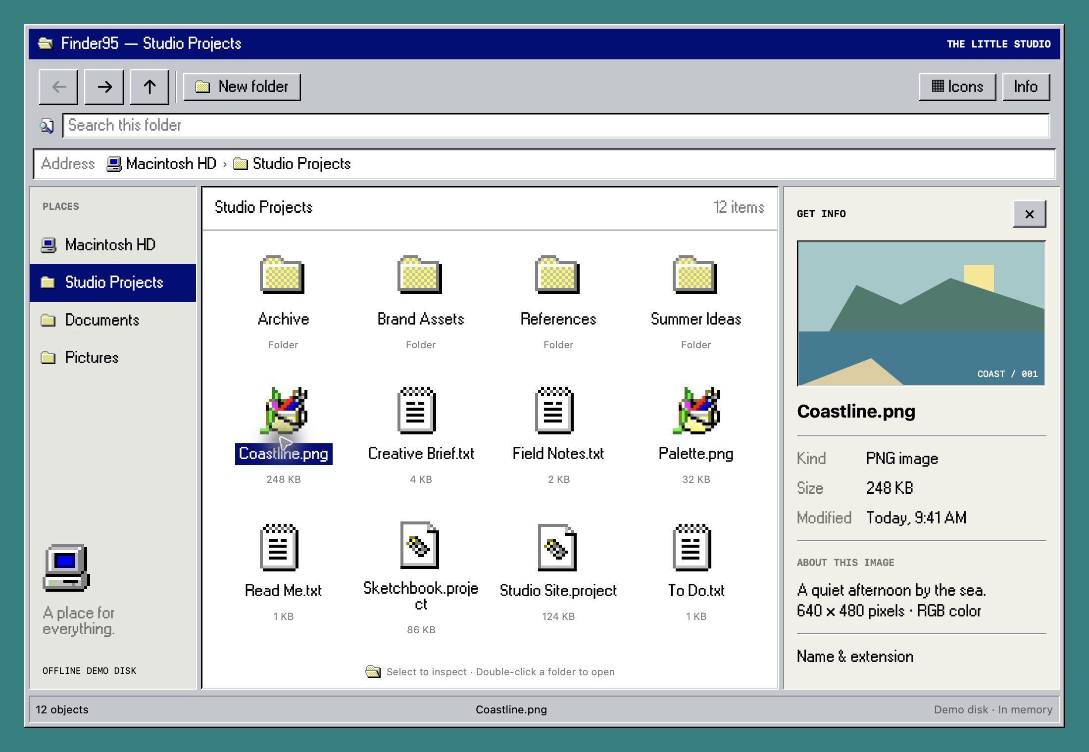Select Studio Projects in Places sidebar
1089x752 pixels.
pos(113,282)
